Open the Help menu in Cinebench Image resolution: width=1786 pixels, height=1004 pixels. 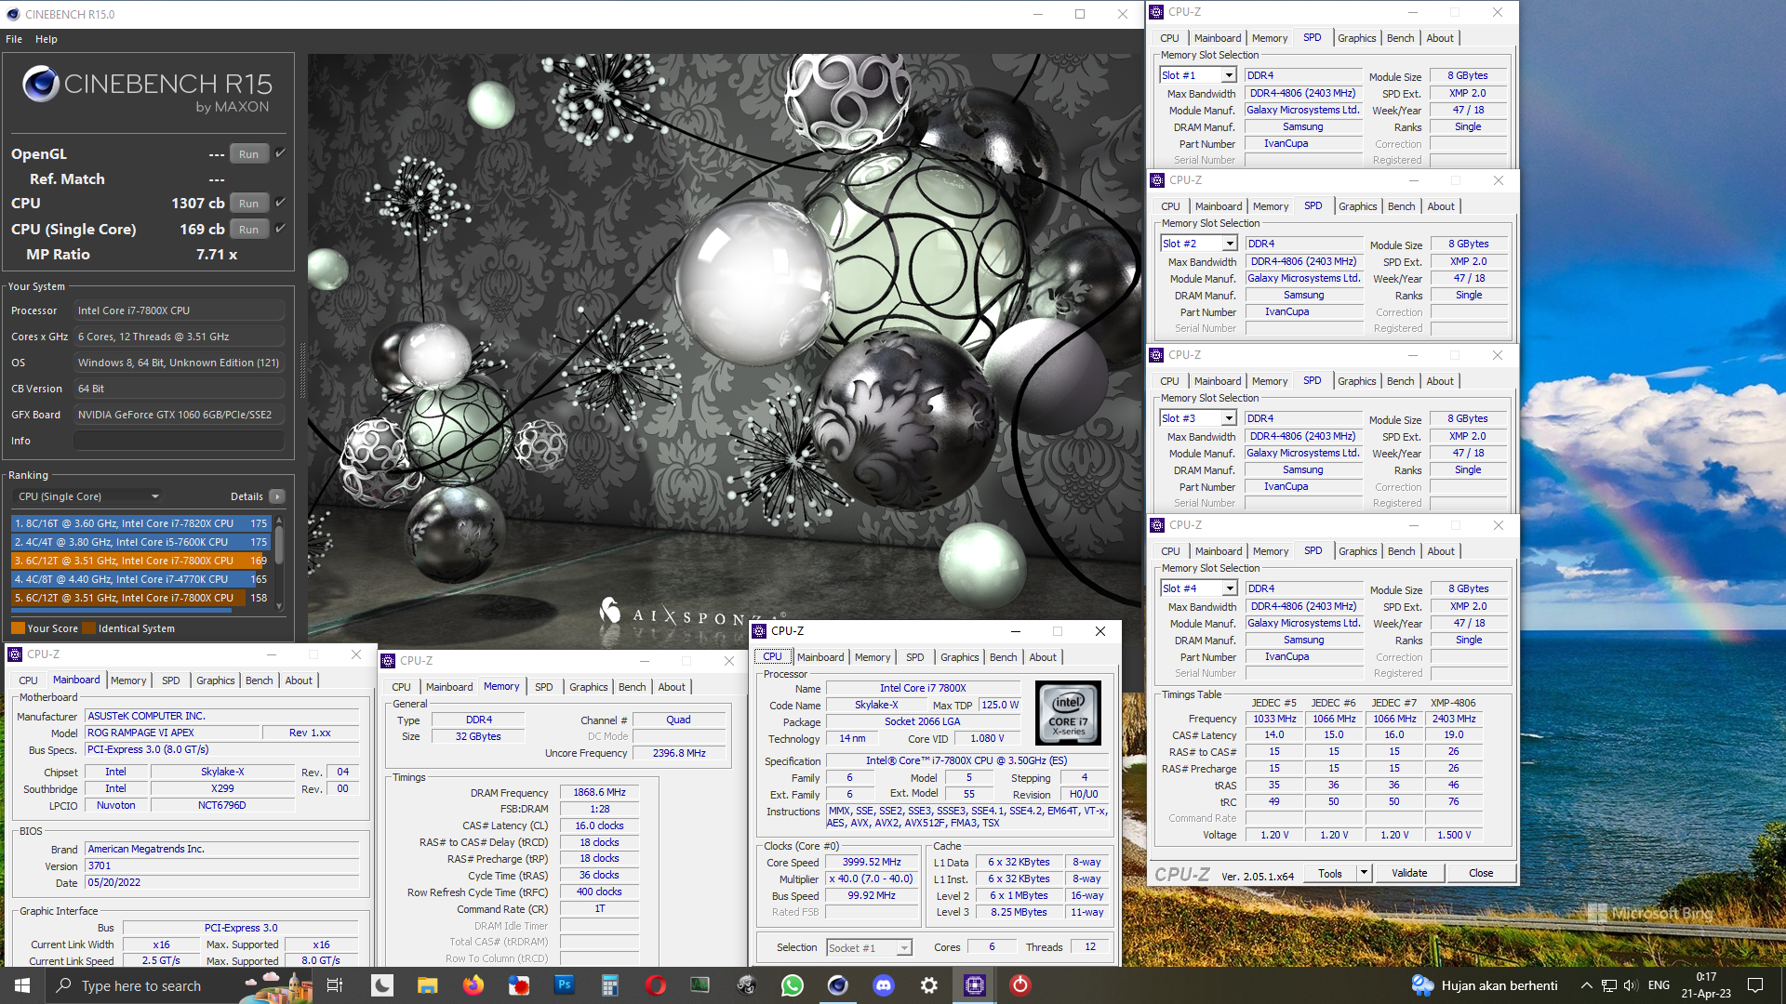click(47, 39)
